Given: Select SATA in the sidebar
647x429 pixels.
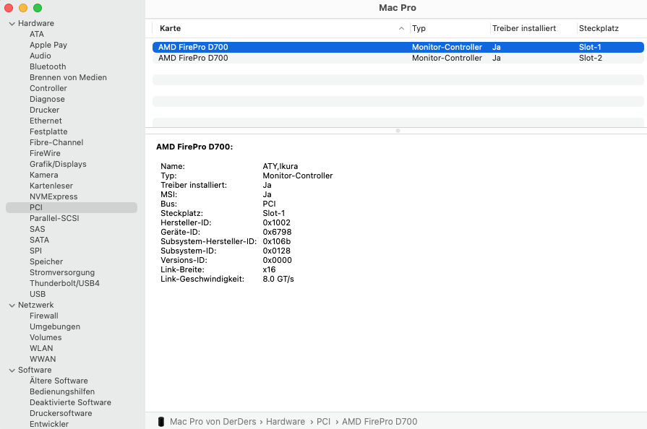Looking at the screenshot, I should click(39, 240).
